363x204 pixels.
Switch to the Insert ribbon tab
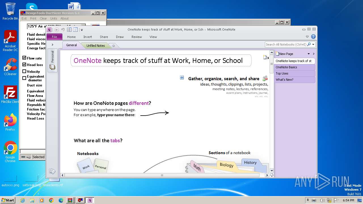(88, 37)
